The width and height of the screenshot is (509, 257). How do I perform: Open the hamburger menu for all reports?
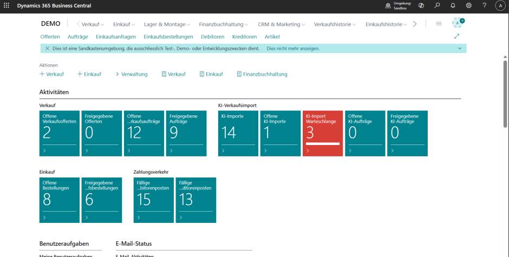439,24
